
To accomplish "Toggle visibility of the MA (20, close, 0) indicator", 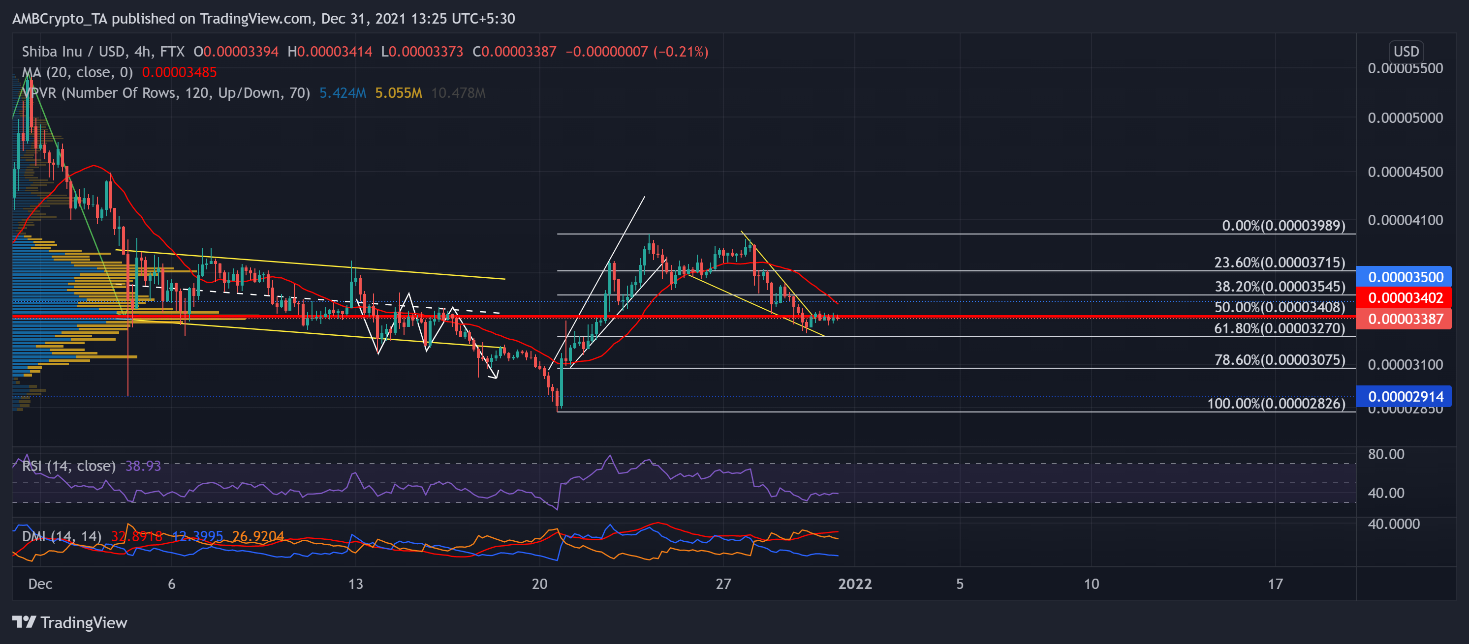I will 77,72.
